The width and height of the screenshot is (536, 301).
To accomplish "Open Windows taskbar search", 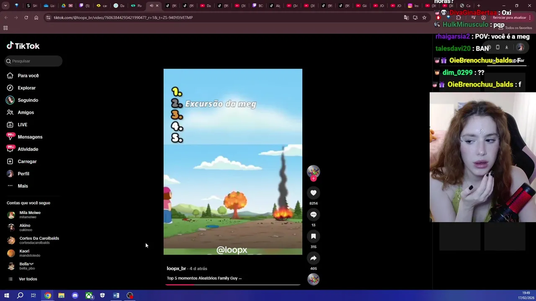I will click(20, 296).
